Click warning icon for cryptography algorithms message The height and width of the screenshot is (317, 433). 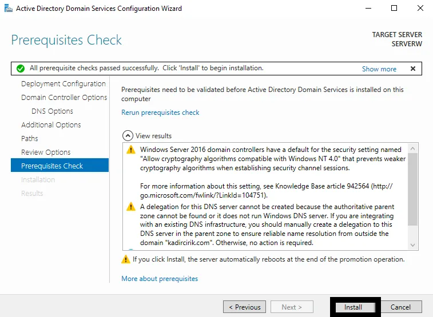[x=131, y=150]
